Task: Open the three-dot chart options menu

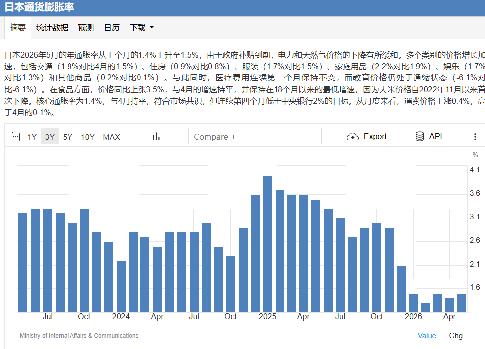Action: pyautogui.click(x=475, y=137)
